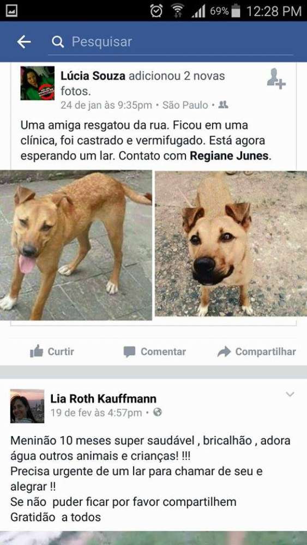307x545 pixels.
Task: Open Lúcia Souza's profile name link
Action: coord(93,76)
